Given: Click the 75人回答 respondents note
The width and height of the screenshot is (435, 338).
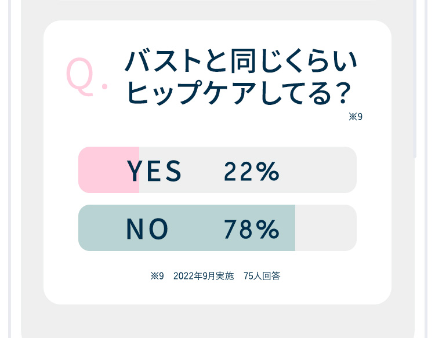Looking at the screenshot, I should [262, 276].
